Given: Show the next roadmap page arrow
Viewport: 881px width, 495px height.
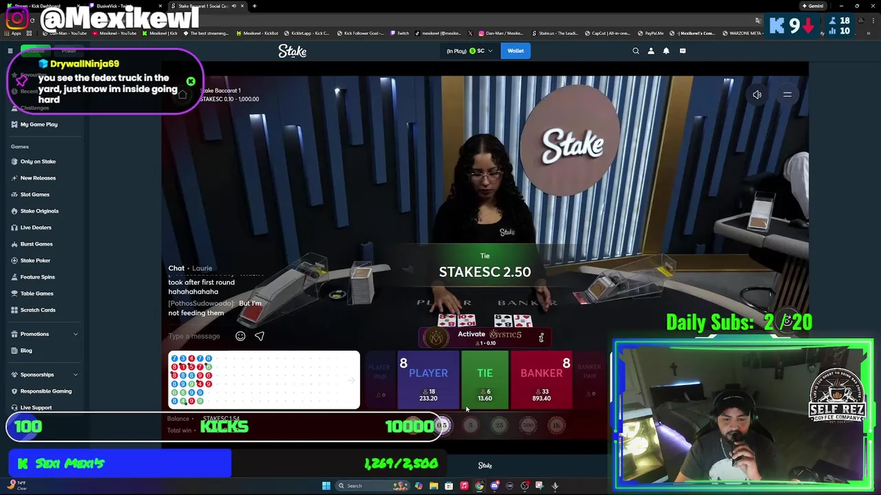Looking at the screenshot, I should pyautogui.click(x=351, y=380).
